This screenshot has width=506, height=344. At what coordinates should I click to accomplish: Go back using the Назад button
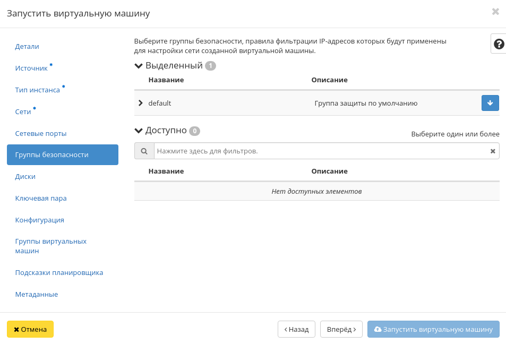296,329
